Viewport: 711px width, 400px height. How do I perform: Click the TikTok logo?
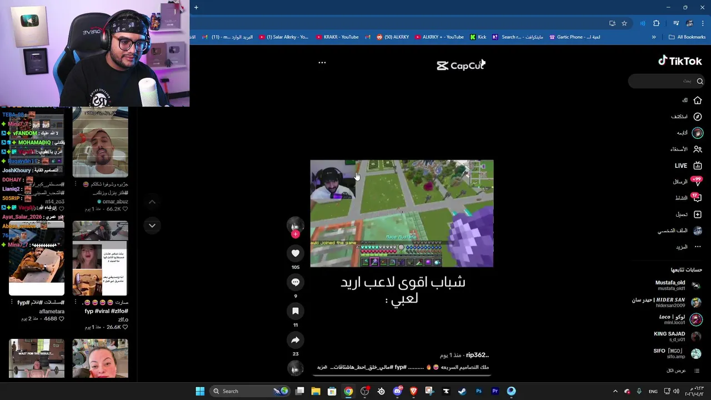(x=680, y=61)
